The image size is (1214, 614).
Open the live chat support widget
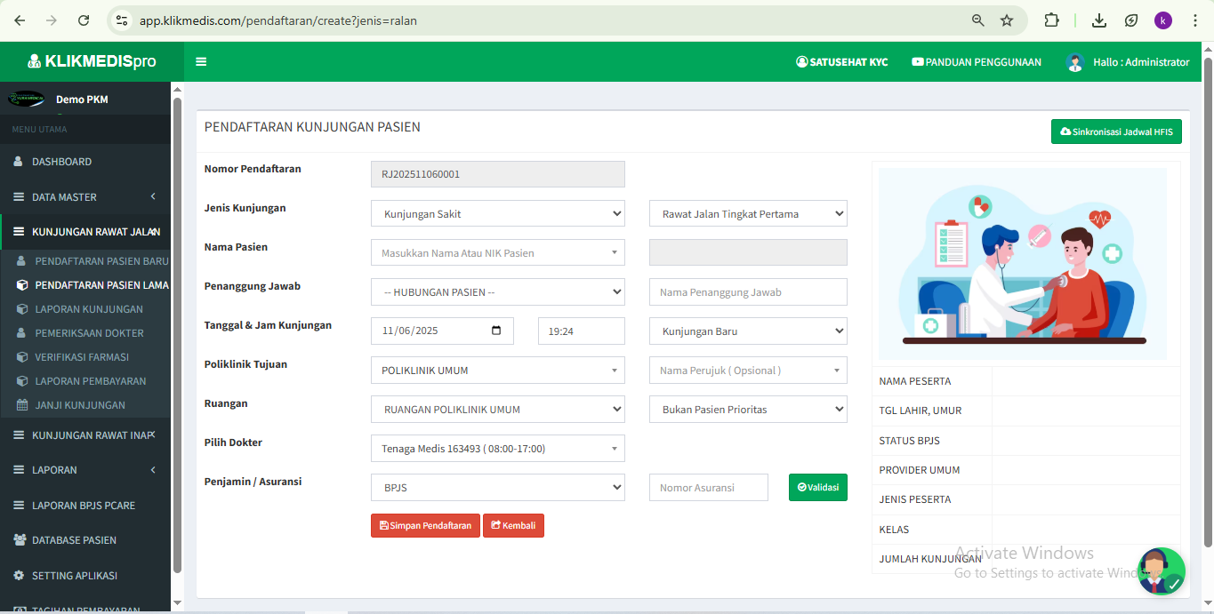point(1162,571)
